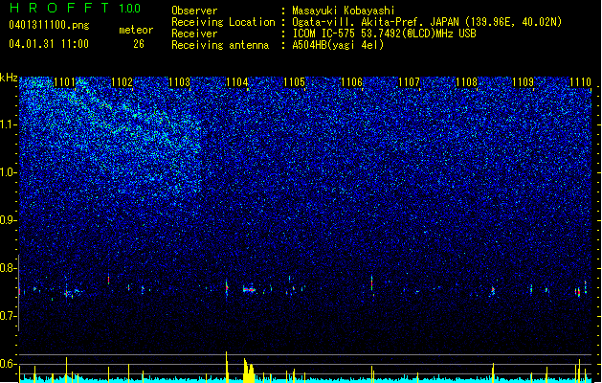The image size is (602, 383).
Task: Click the 1103 time marker
Action: pyautogui.click(x=179, y=82)
